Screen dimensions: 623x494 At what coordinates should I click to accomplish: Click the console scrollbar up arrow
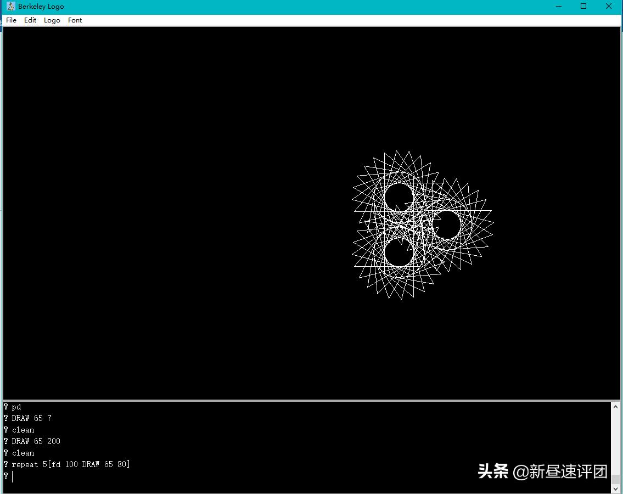click(x=615, y=407)
